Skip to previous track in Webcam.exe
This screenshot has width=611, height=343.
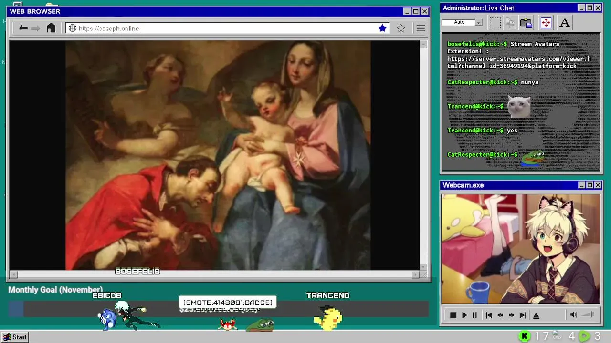coord(489,315)
